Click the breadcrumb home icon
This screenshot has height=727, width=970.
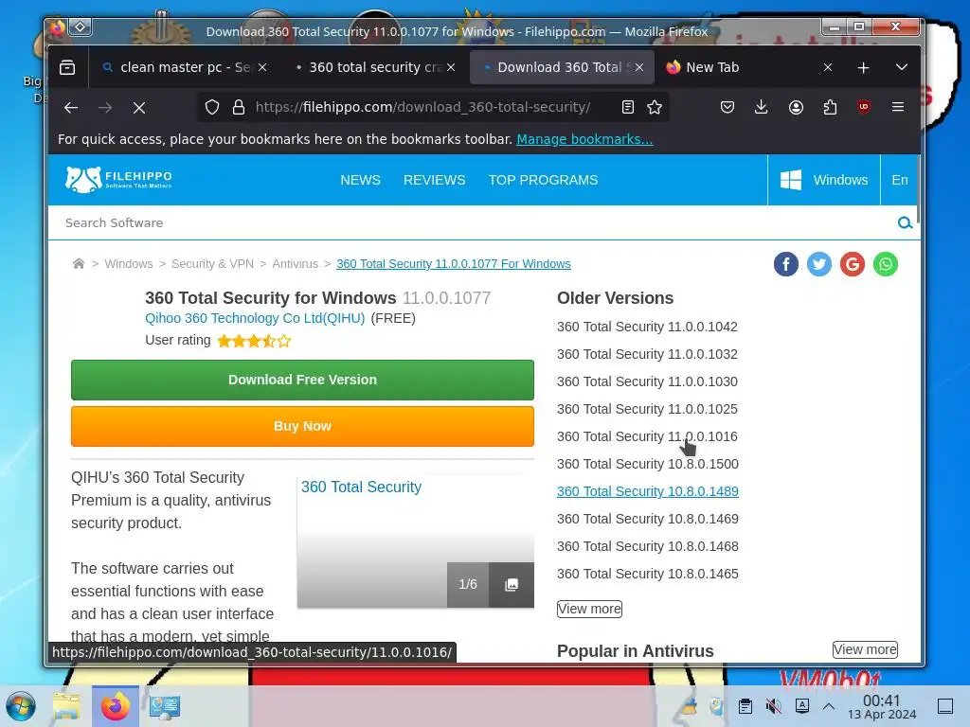(79, 264)
